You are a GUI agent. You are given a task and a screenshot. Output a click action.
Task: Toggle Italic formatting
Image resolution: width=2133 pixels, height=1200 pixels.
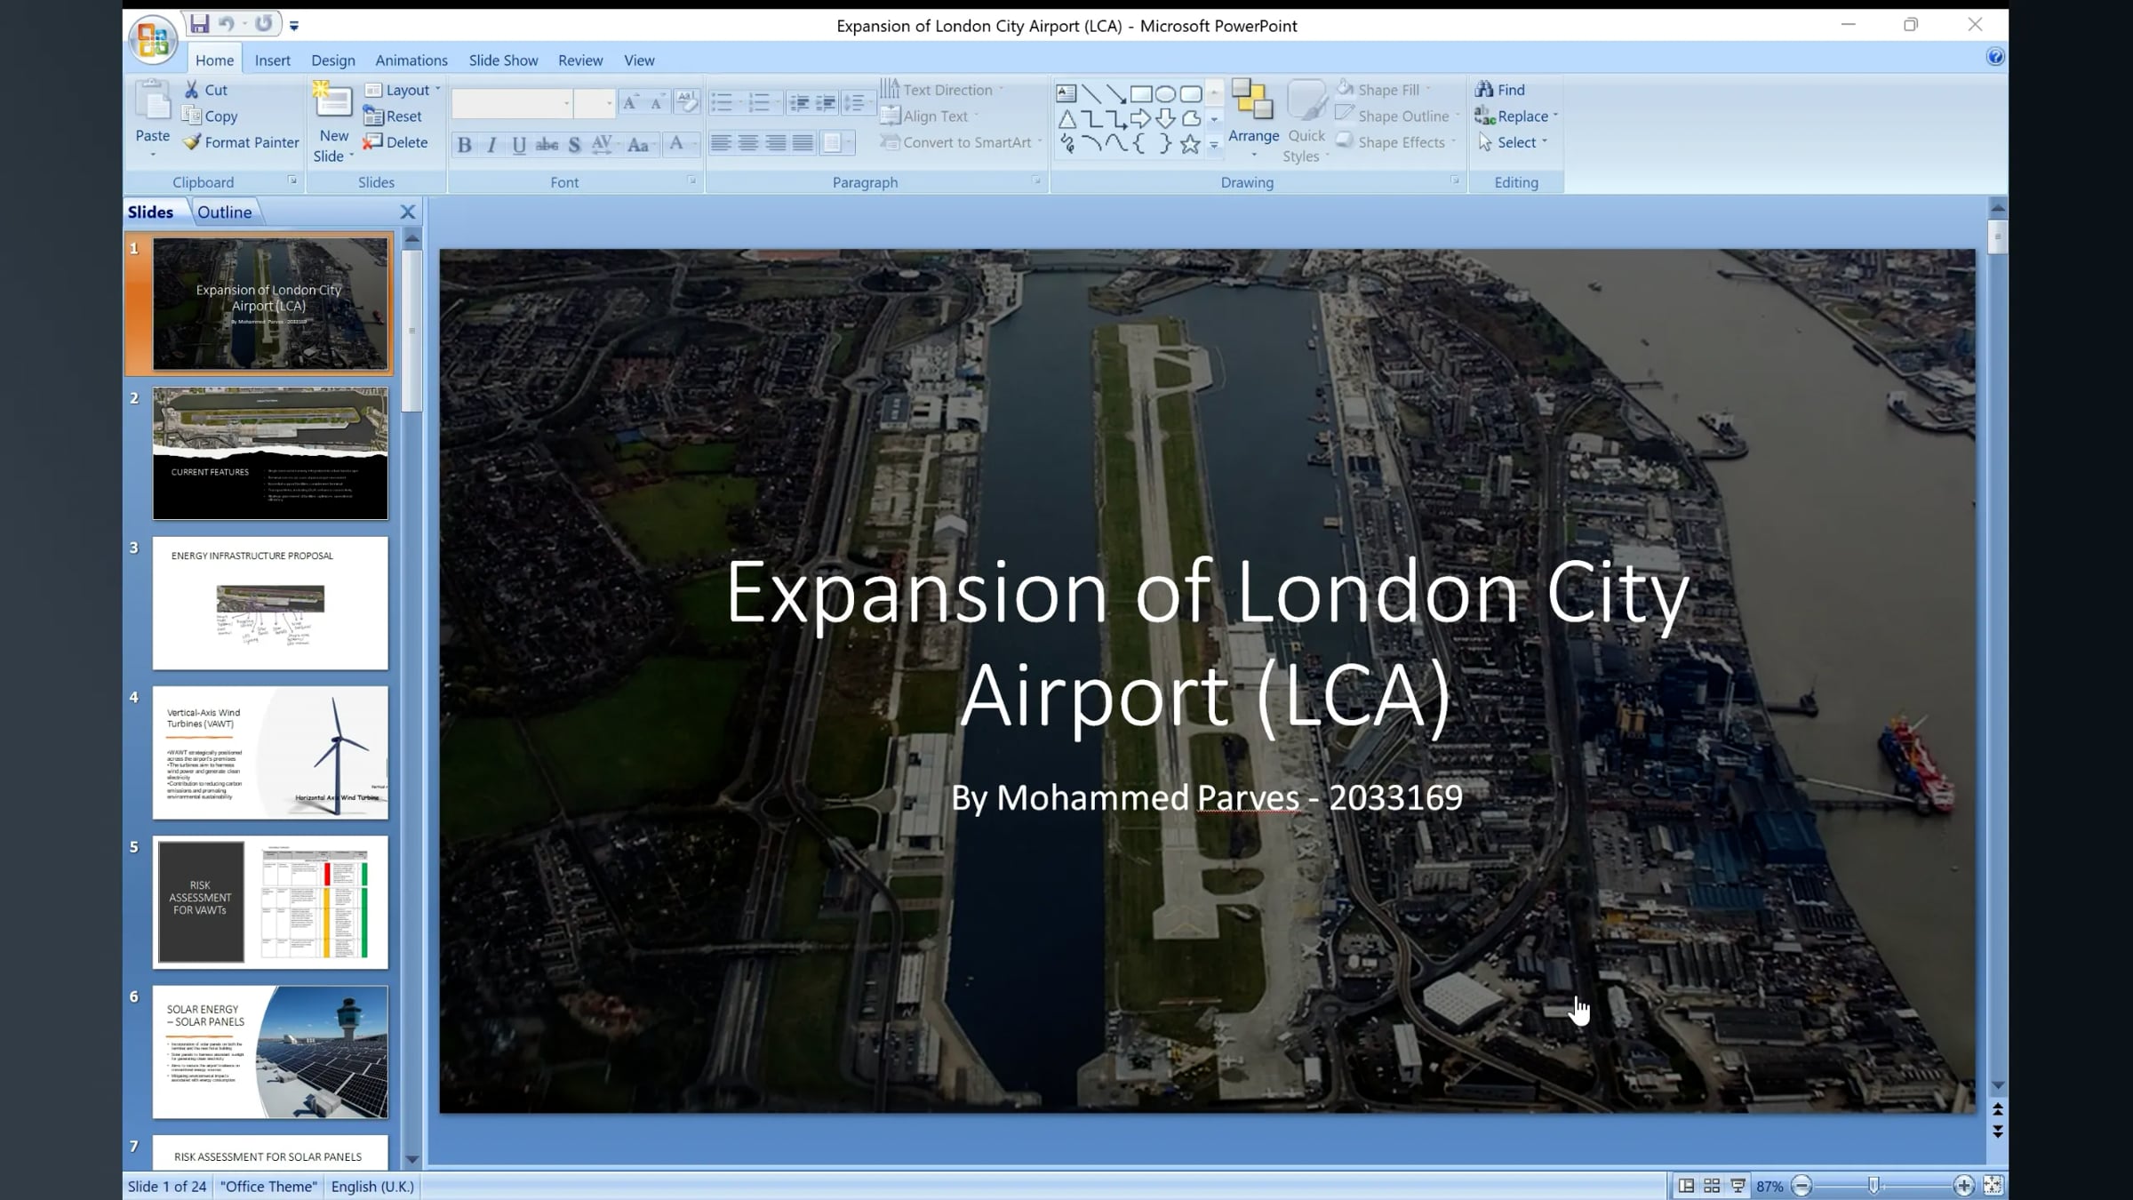[x=491, y=145]
